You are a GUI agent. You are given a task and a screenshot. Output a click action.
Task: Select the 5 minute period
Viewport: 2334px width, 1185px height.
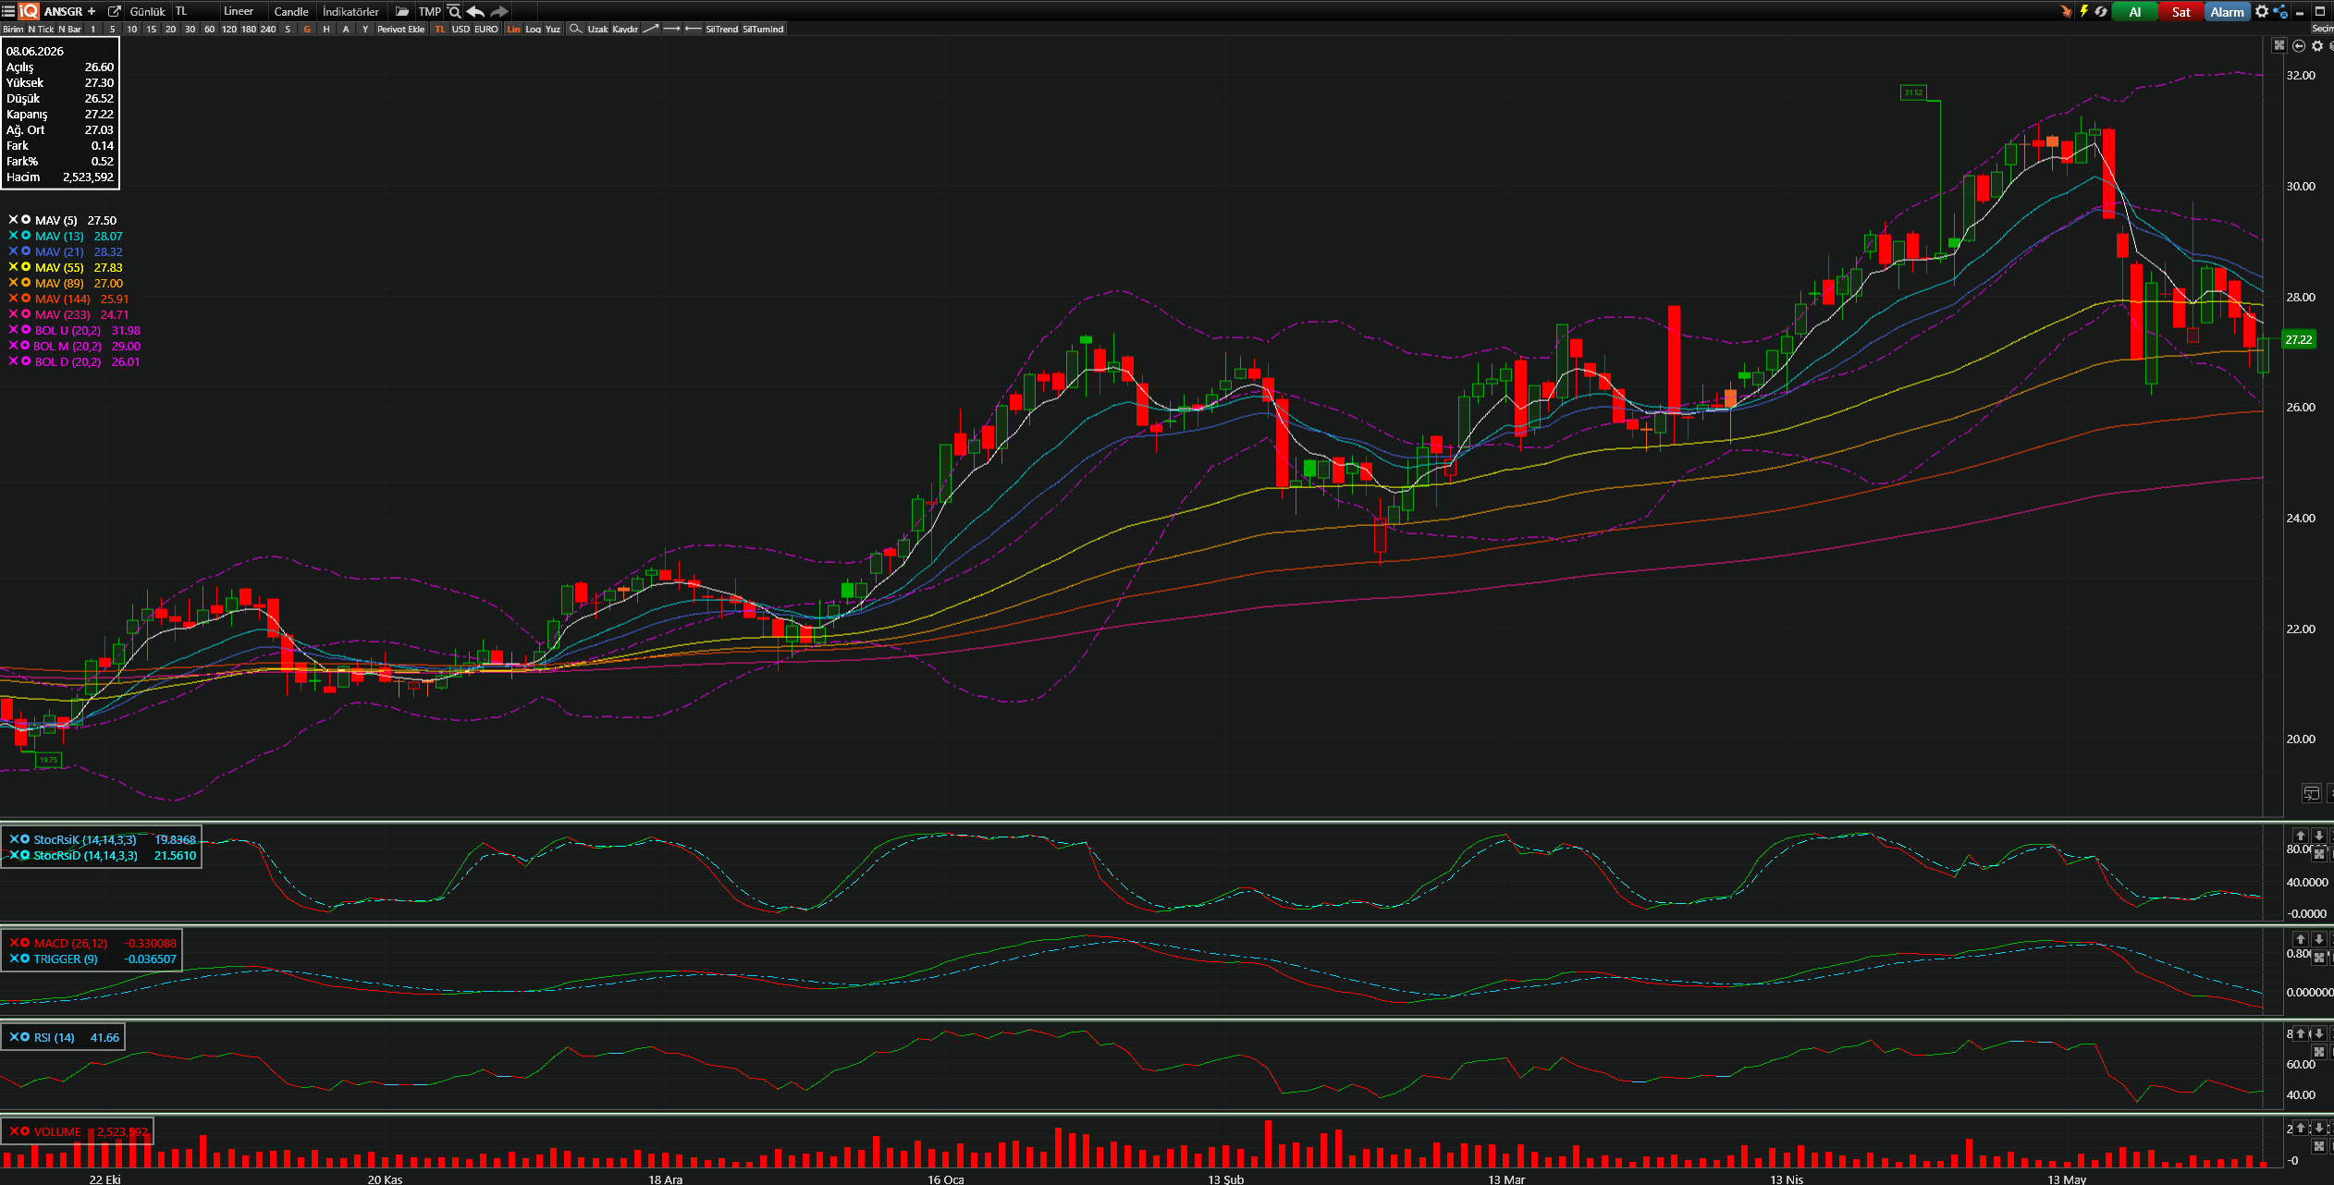click(x=113, y=29)
